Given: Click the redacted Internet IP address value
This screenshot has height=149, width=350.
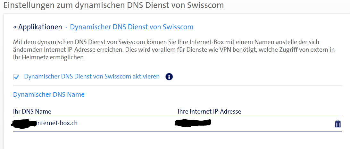Looking at the screenshot, I should (193, 123).
